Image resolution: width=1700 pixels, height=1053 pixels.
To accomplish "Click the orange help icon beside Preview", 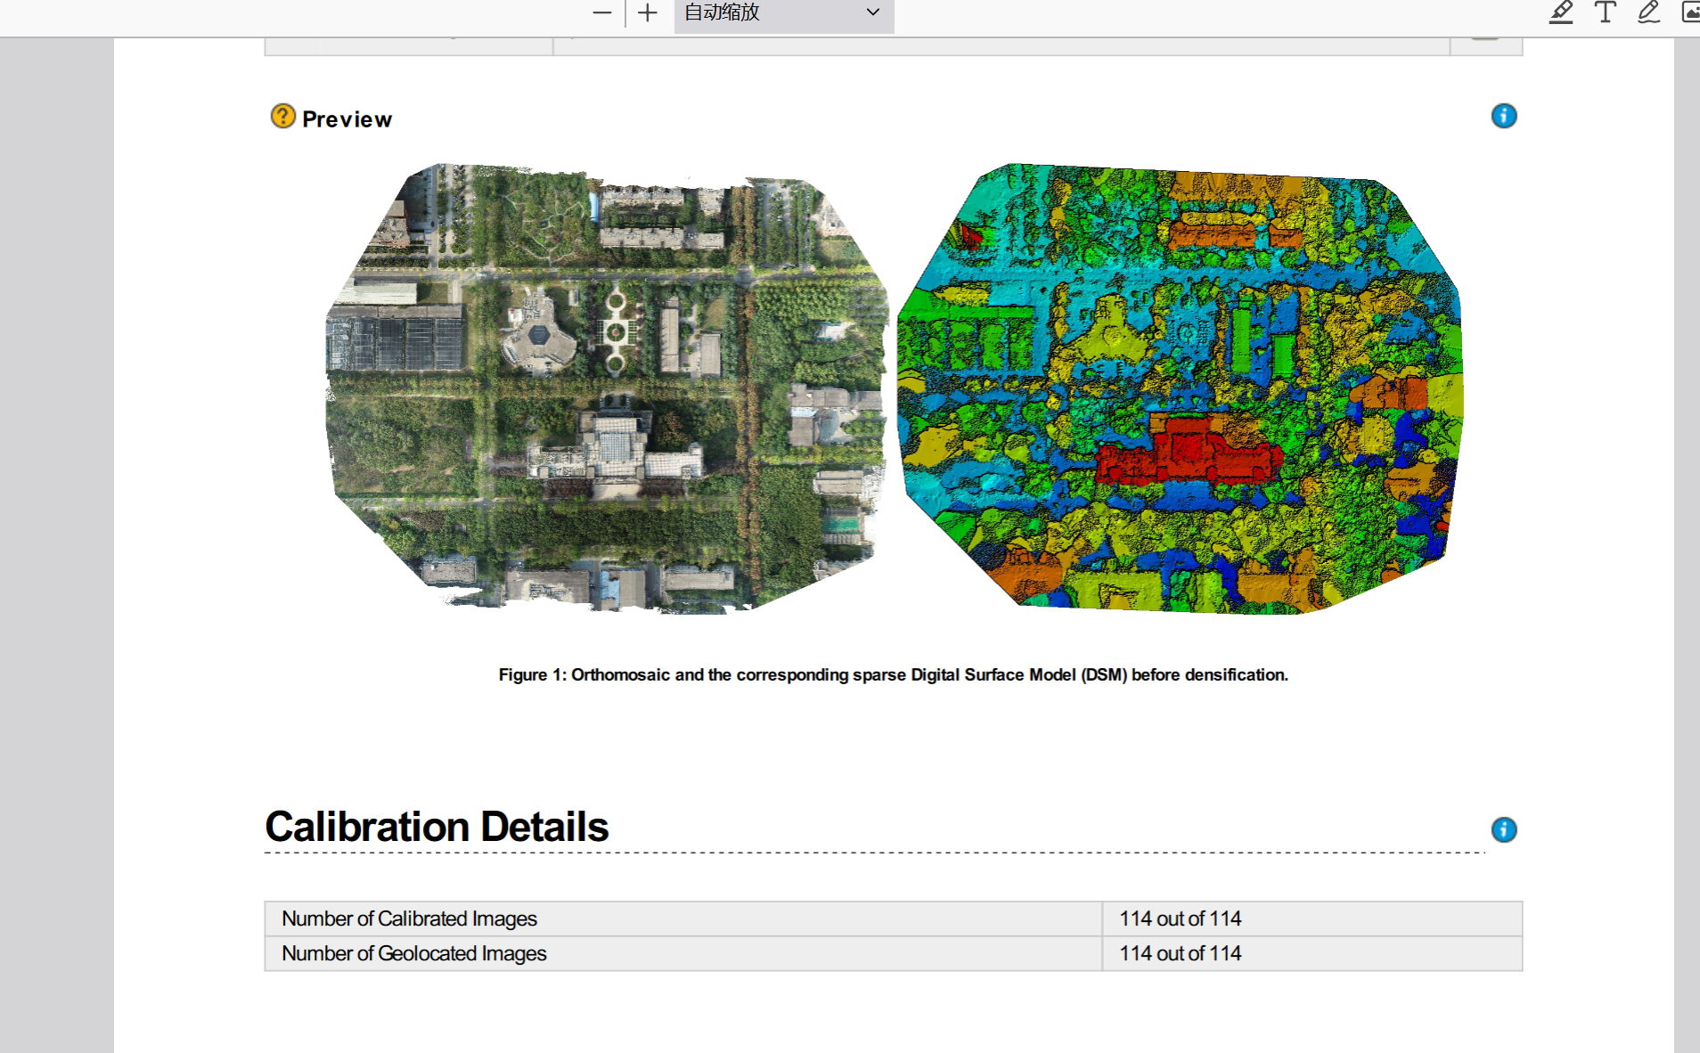I will (x=282, y=117).
